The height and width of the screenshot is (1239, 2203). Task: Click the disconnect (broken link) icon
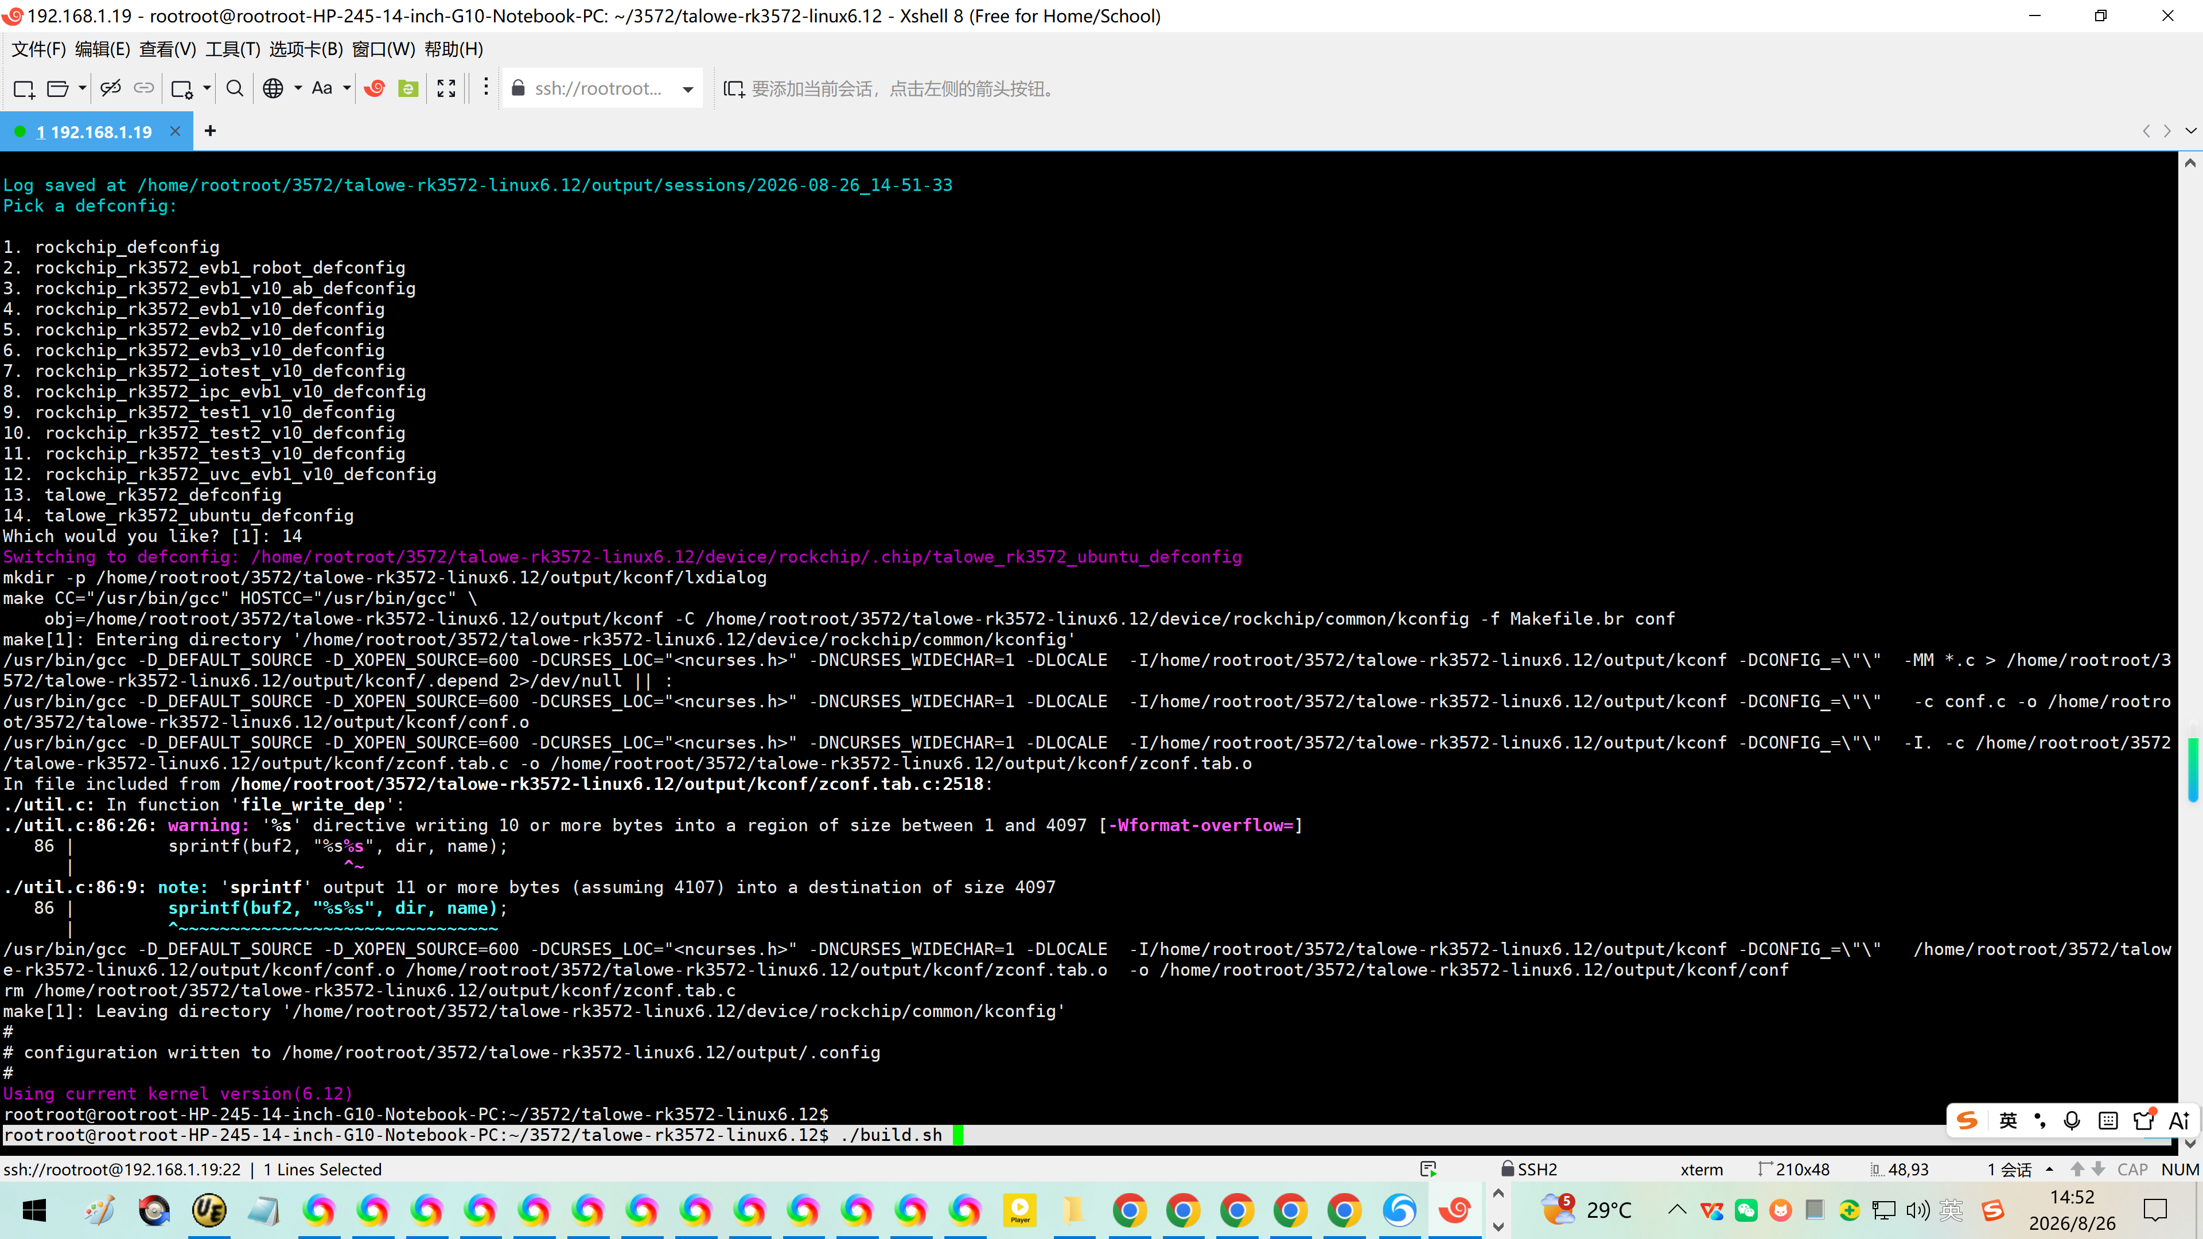[110, 88]
